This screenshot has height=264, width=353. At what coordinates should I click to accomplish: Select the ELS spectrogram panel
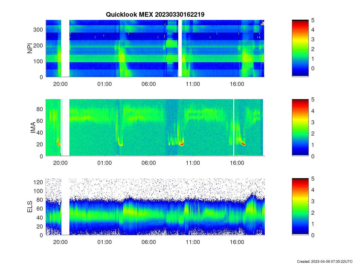point(155,207)
